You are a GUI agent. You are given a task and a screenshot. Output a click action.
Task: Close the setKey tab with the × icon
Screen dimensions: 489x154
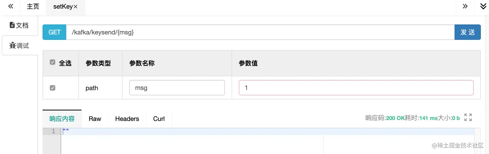pyautogui.click(x=76, y=7)
